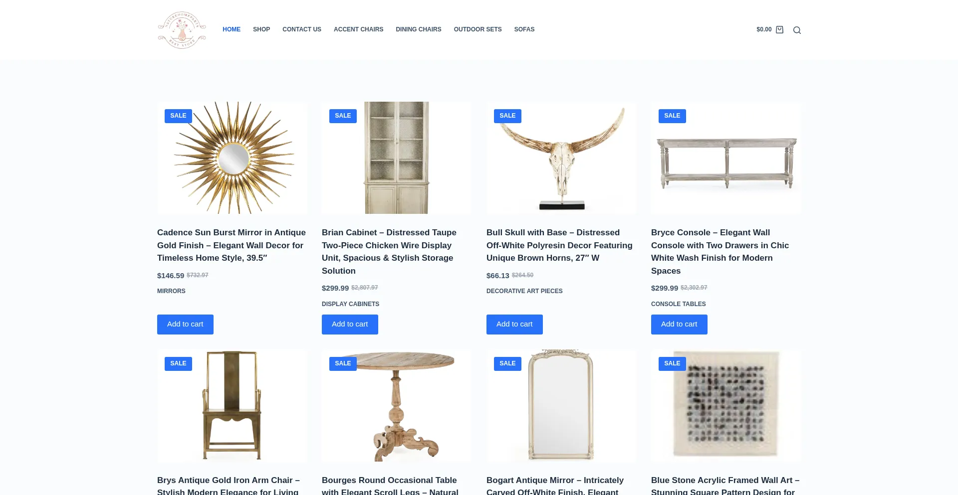Click the store logo in header
Viewport: 958px width, 495px height.
coord(182,30)
